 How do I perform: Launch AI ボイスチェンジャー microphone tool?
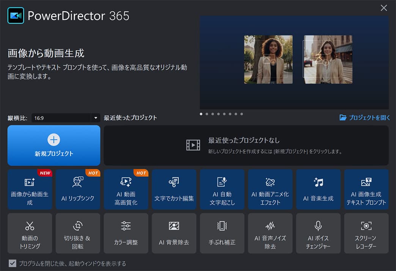click(318, 233)
